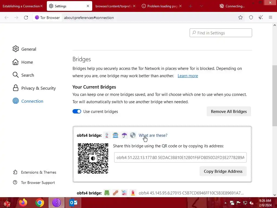Click the scrollbar down arrow
The image size is (277, 208).
click(275, 195)
